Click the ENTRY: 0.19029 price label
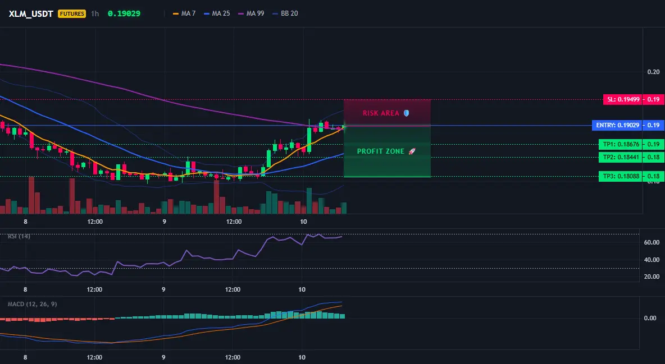The image size is (665, 364). (617, 126)
